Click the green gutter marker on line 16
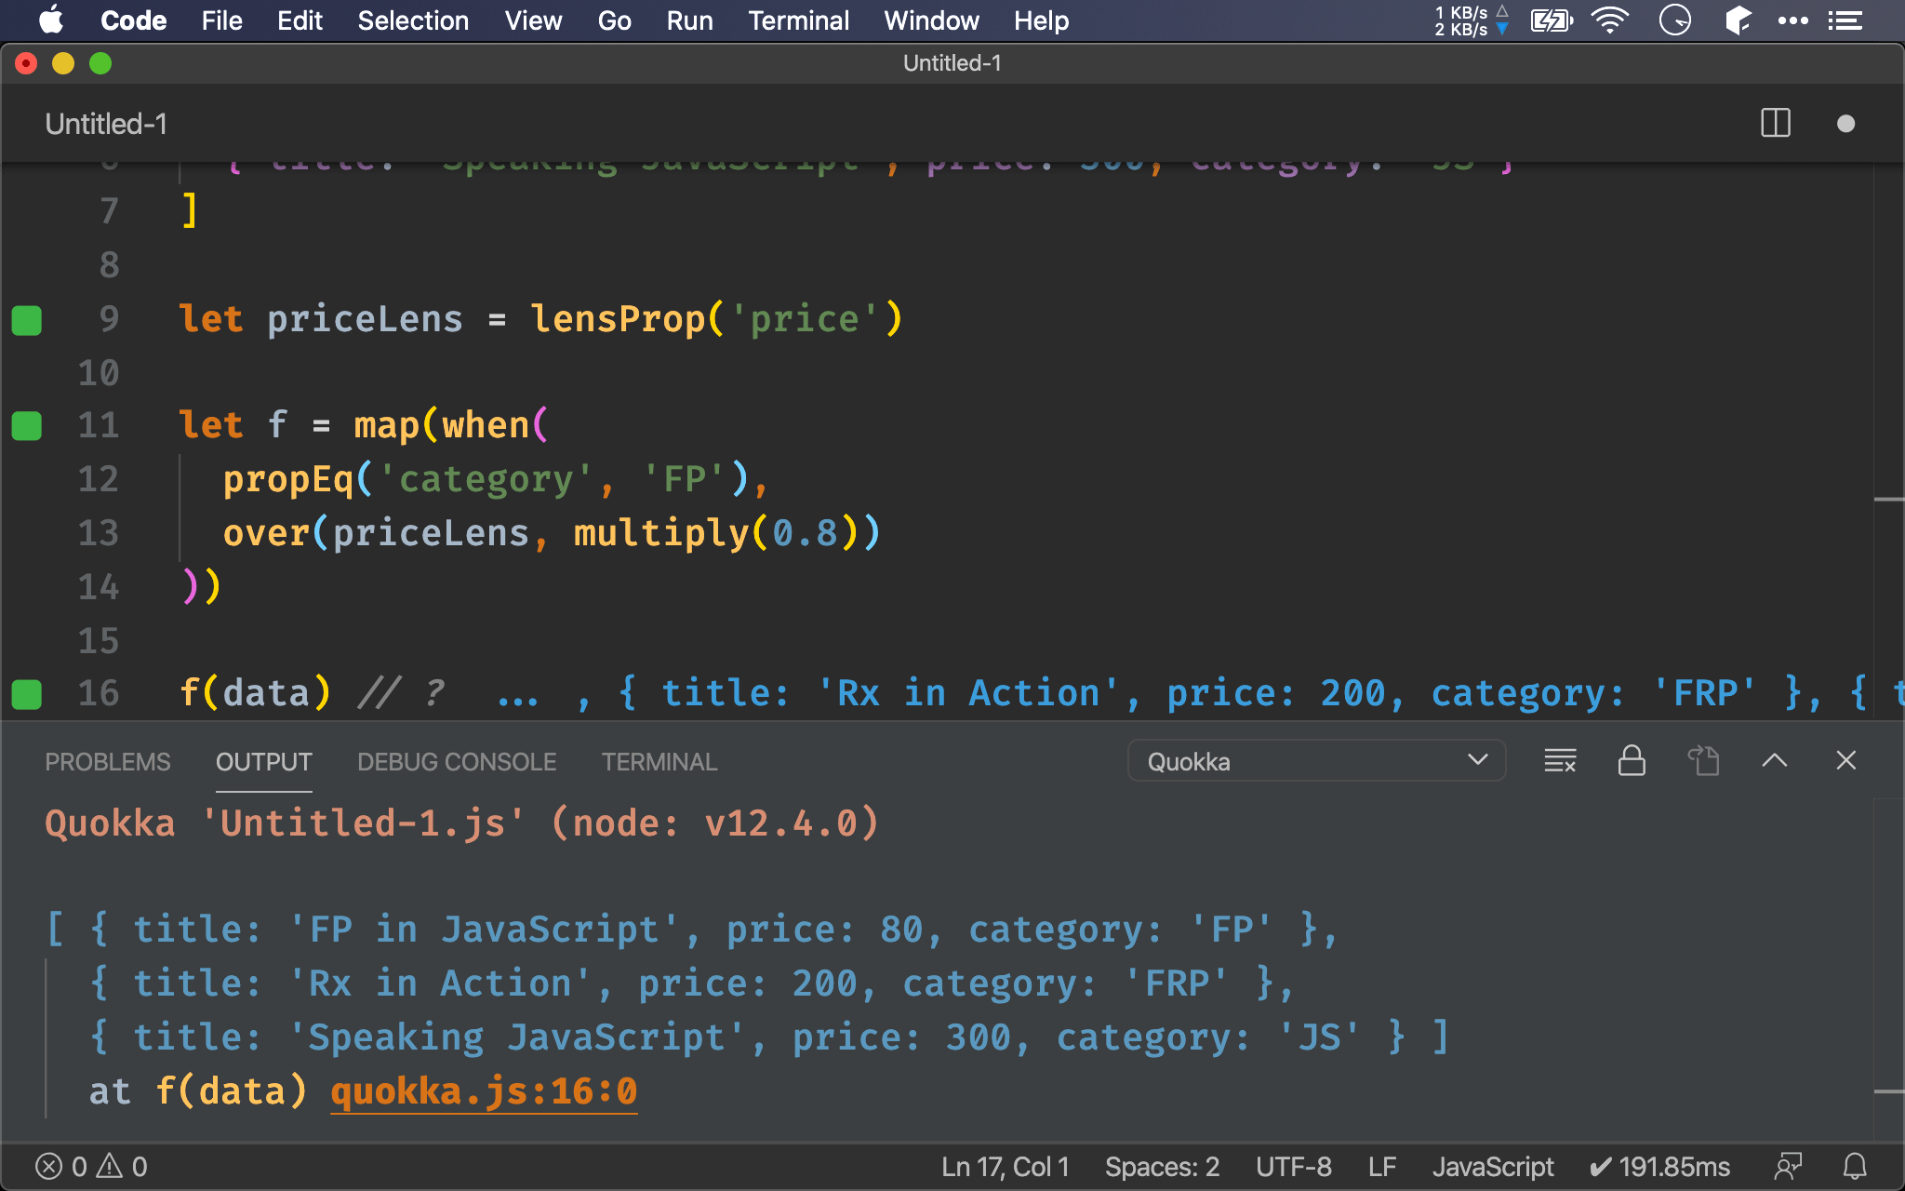 [x=27, y=694]
